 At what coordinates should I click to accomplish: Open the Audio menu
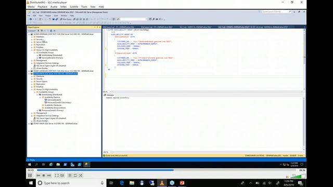pyautogui.click(x=54, y=7)
